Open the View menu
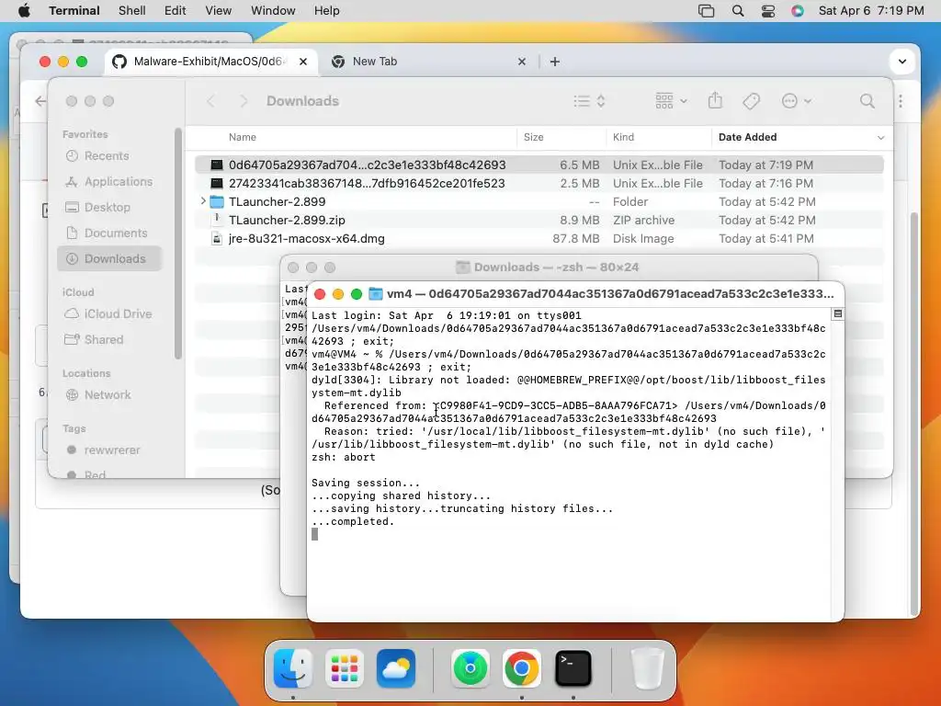941x706 pixels. (218, 11)
